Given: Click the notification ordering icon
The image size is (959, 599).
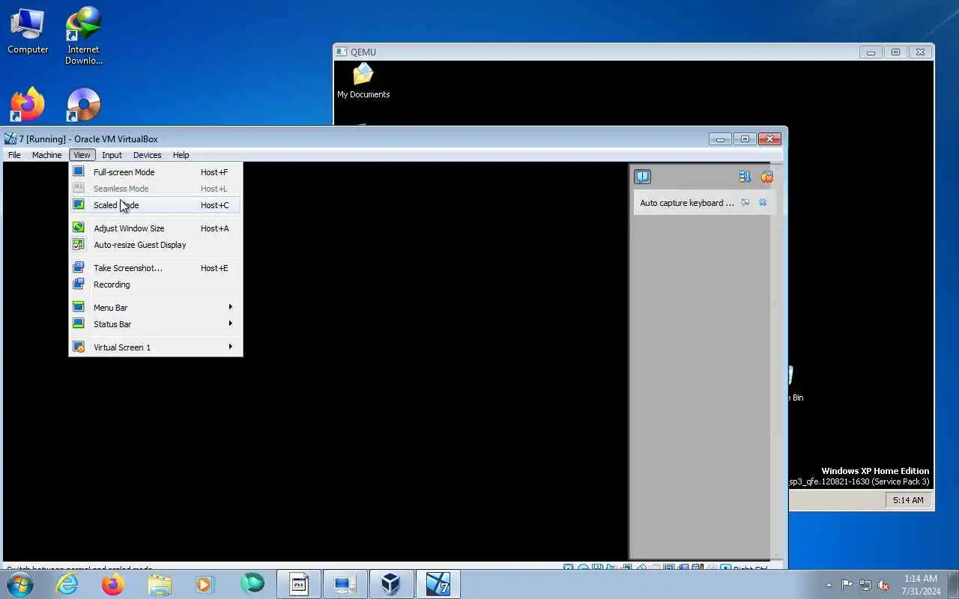Looking at the screenshot, I should pyautogui.click(x=744, y=177).
